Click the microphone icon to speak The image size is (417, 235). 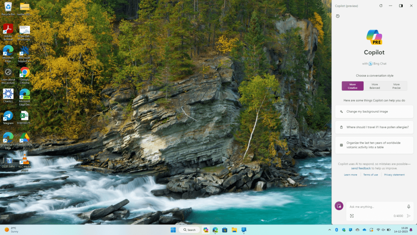[x=408, y=206]
